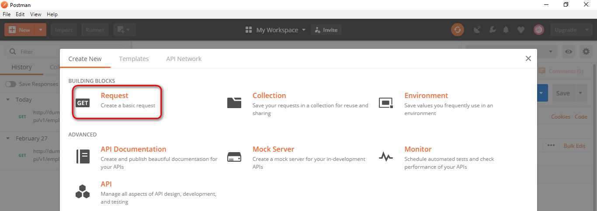Screen dimensions: 597x211
Task: Click the Mock Server icon
Action: click(x=234, y=157)
